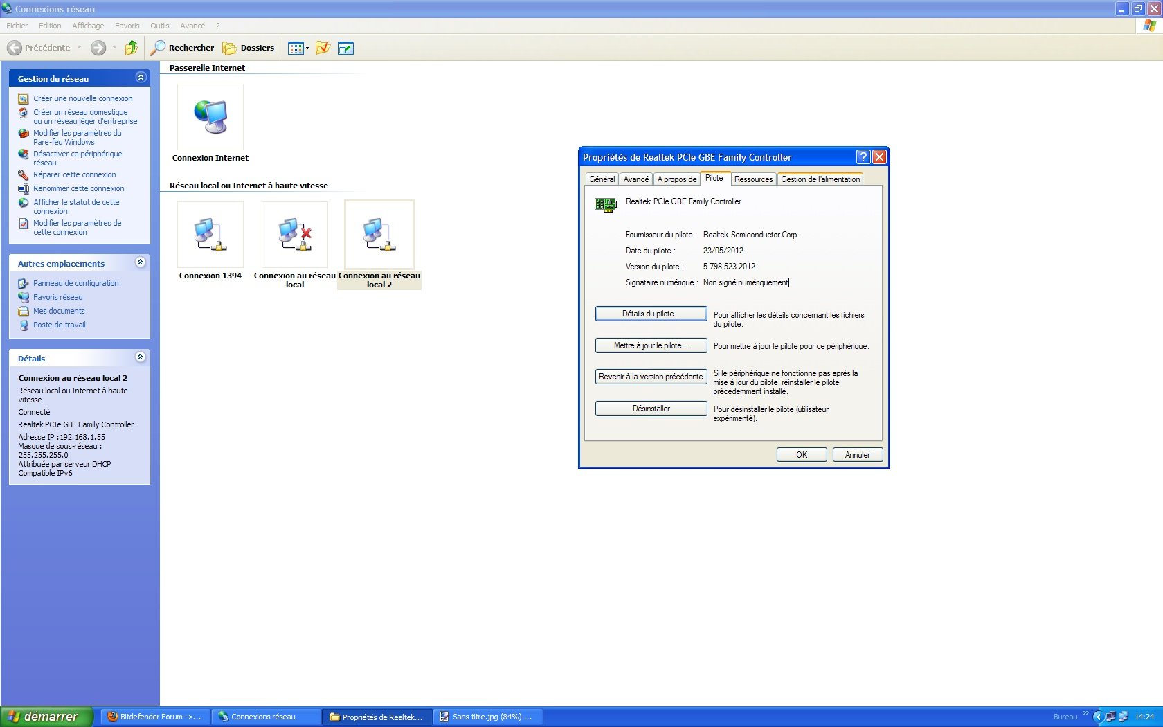The width and height of the screenshot is (1163, 727).
Task: Click Annuler in the Realtek properties dialog
Action: tap(857, 455)
